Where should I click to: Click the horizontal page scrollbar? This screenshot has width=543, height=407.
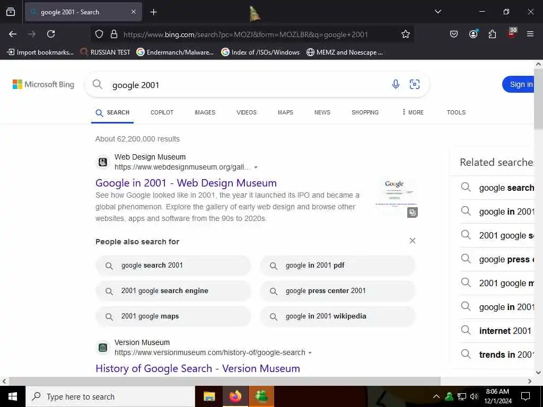pos(225,382)
